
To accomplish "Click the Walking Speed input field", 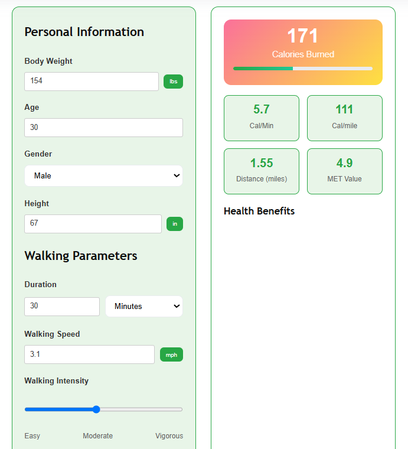I will click(x=90, y=354).
